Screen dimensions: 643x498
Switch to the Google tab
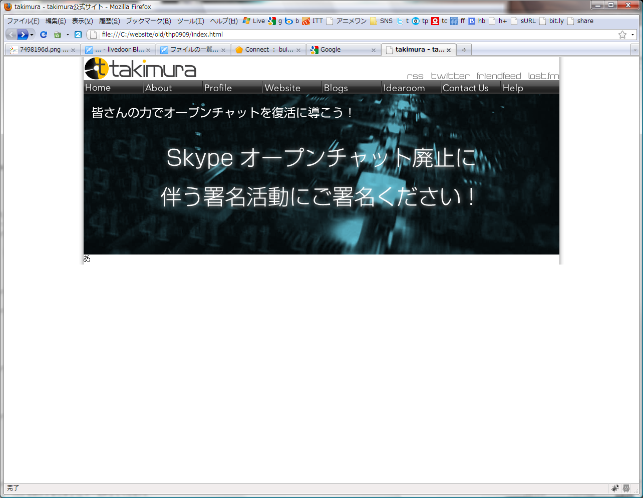pyautogui.click(x=344, y=50)
